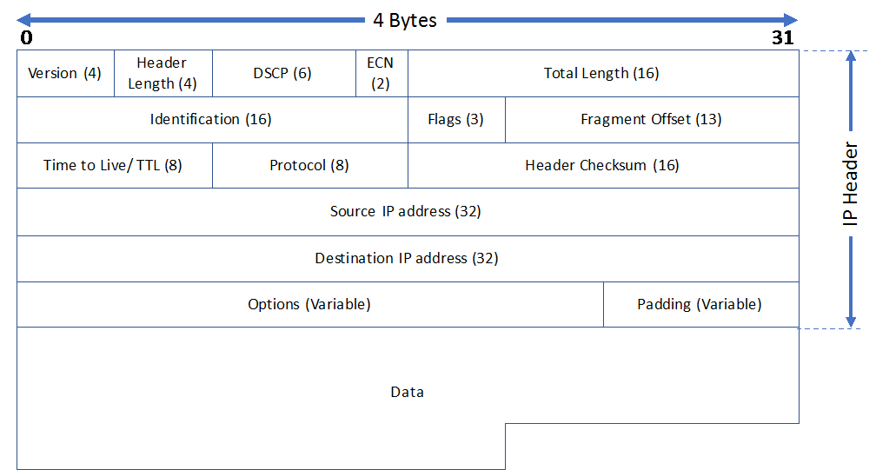Select the Identification (16) field row
The image size is (876, 470).
(x=211, y=120)
